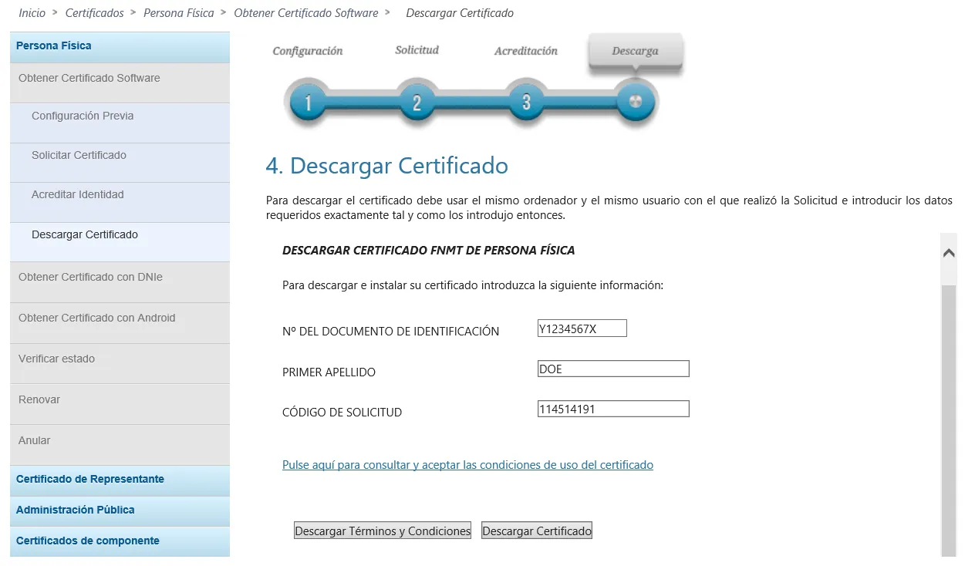Click step 3 Acreditación circle
The width and height of the screenshot is (965, 566).
[x=526, y=103]
